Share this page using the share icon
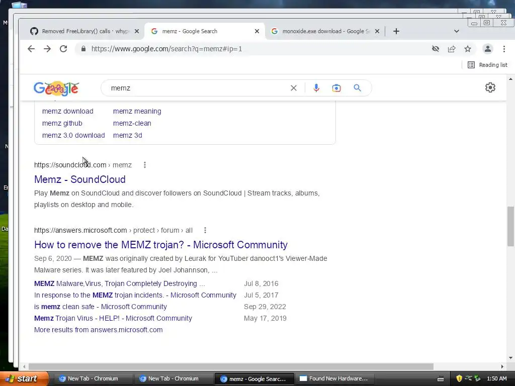This screenshot has height=386, width=515. click(x=452, y=49)
